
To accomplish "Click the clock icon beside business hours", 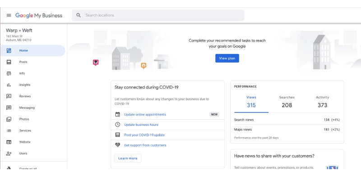I will pyautogui.click(x=118, y=125).
